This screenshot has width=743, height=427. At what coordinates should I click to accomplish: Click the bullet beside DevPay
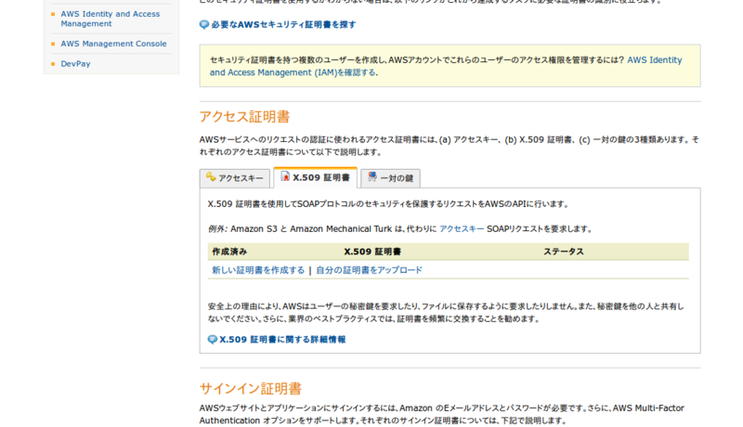click(x=53, y=64)
